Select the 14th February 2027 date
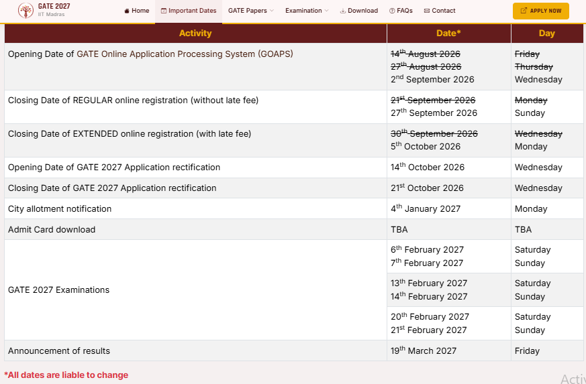This screenshot has height=384, width=586. coord(429,297)
